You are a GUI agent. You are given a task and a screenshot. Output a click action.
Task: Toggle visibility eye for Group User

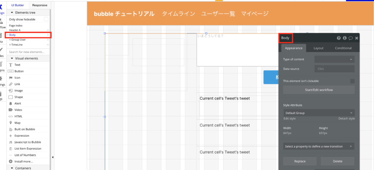point(48,40)
